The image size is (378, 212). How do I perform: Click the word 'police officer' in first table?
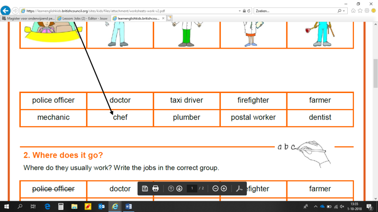[53, 100]
